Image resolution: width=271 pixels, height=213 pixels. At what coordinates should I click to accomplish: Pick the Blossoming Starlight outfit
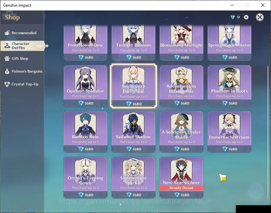[181, 43]
